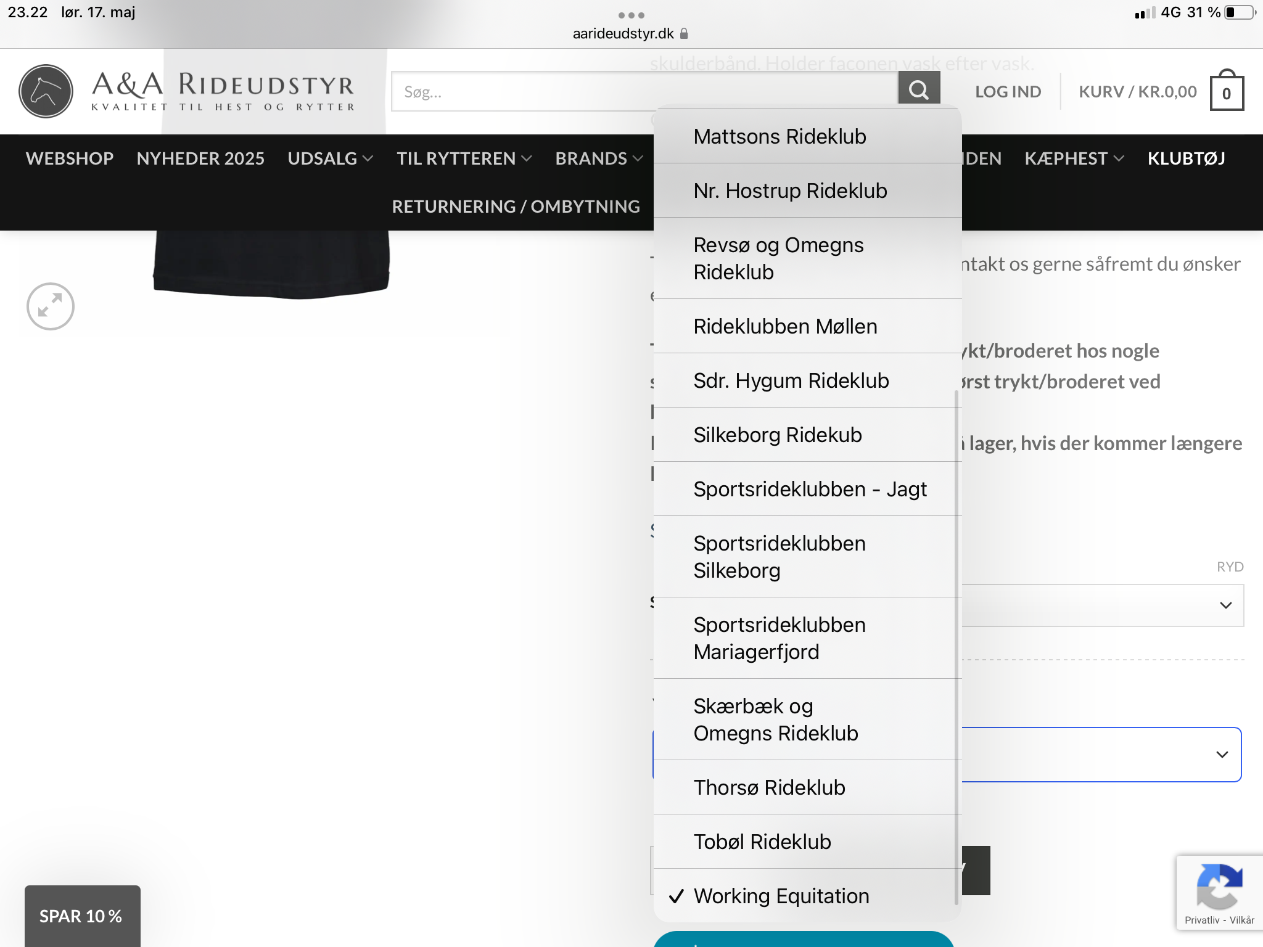Select Nr. Hostrup Rideklub option
The height and width of the screenshot is (947, 1263).
pyautogui.click(x=807, y=191)
